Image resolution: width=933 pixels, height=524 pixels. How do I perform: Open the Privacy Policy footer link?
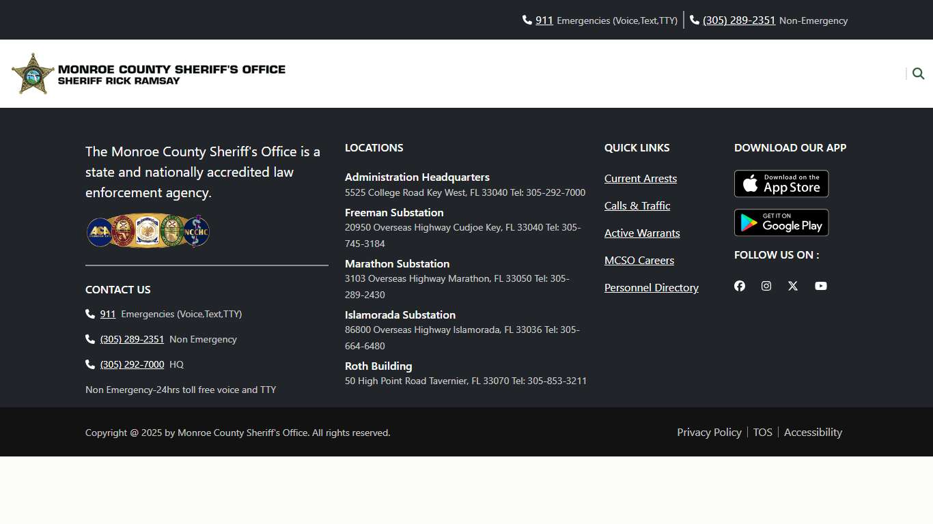(709, 432)
